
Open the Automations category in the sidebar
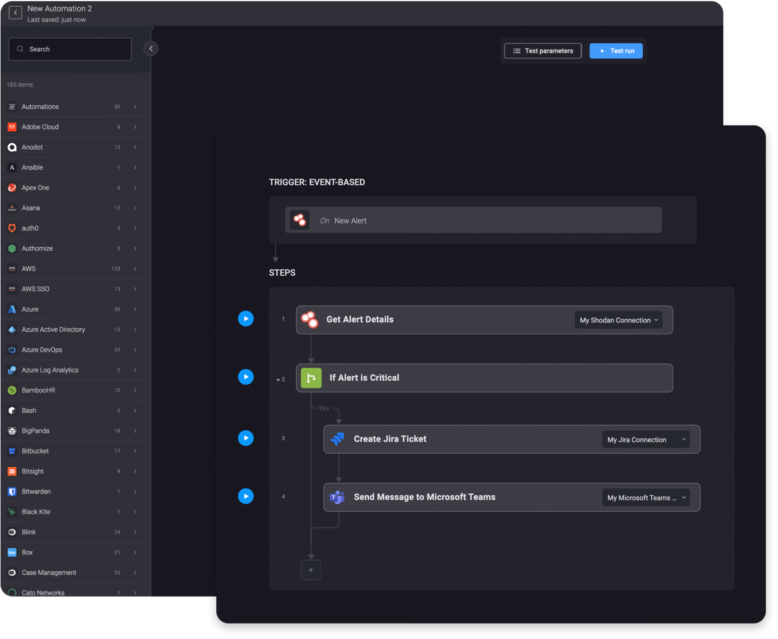click(74, 107)
